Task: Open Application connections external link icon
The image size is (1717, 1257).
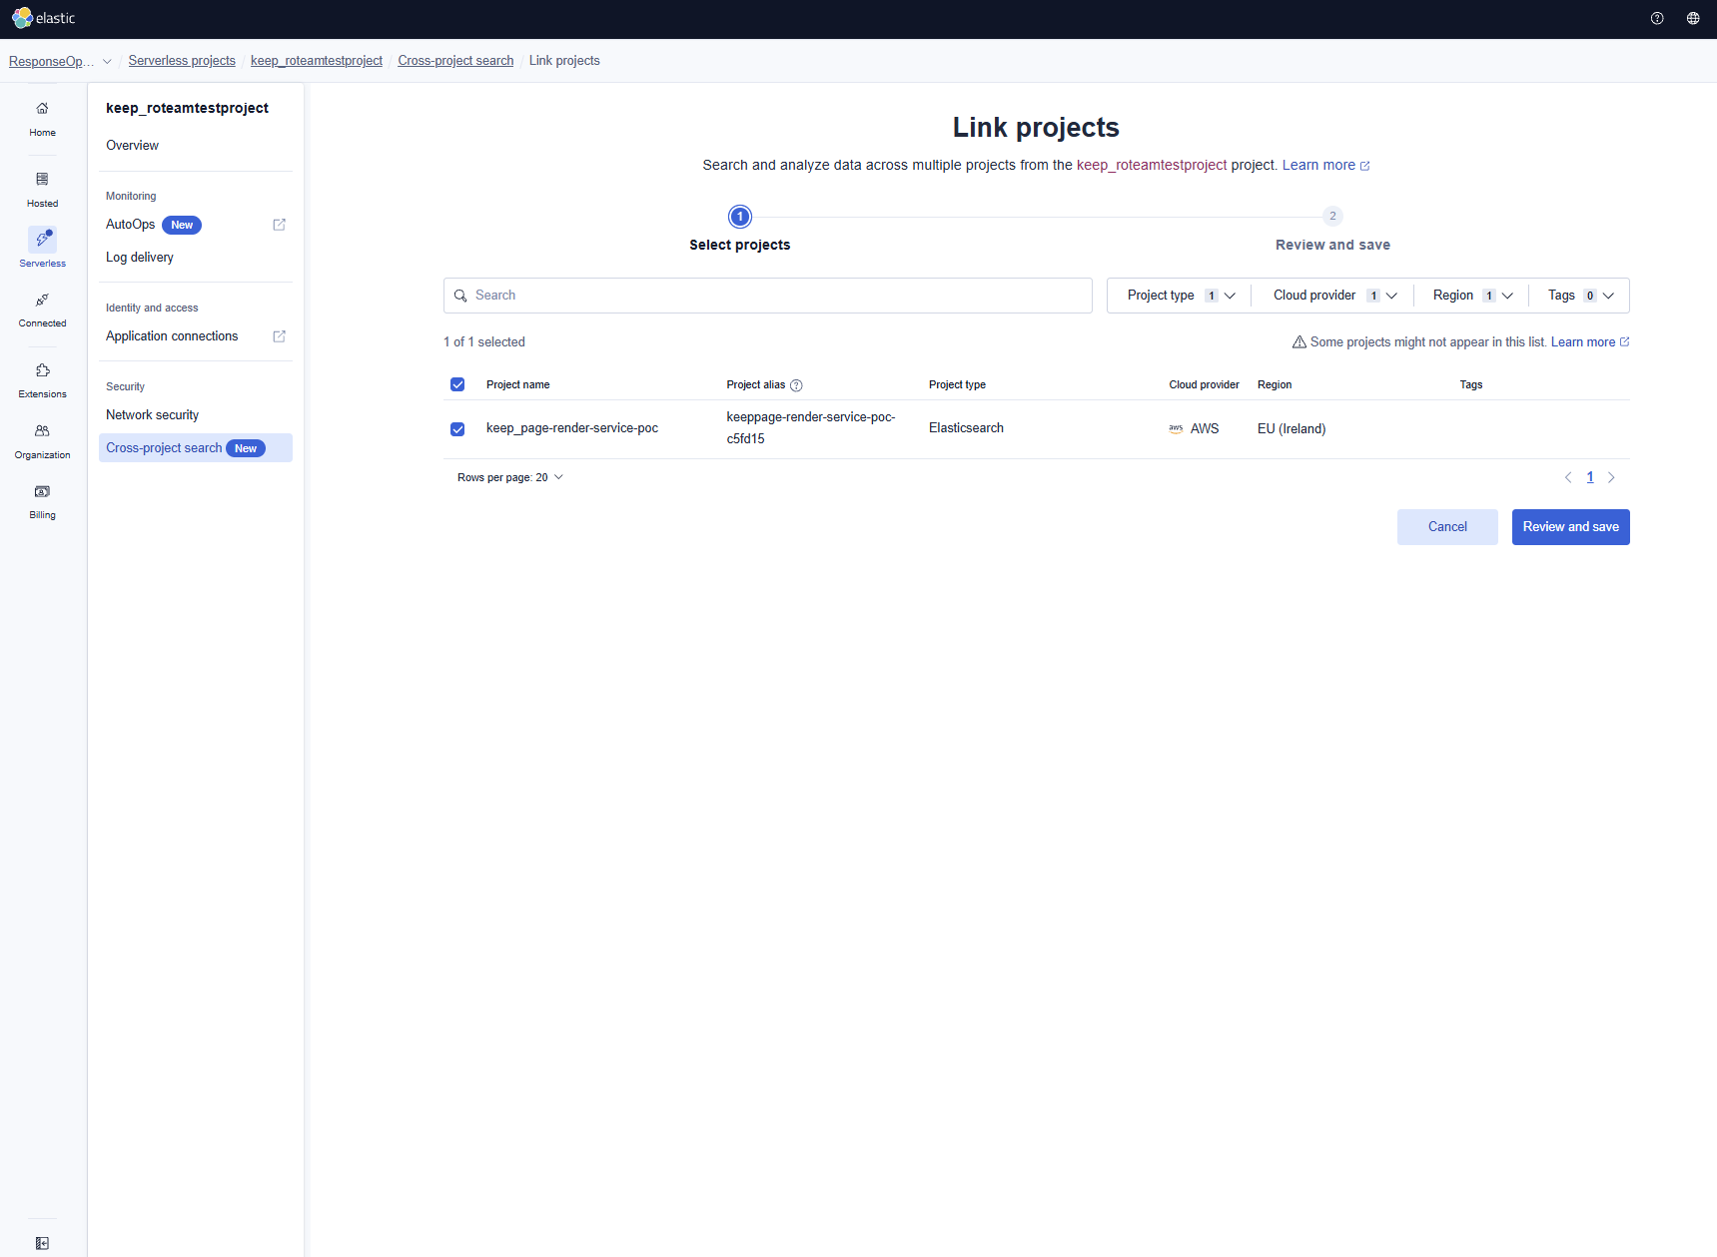Action: coord(280,336)
